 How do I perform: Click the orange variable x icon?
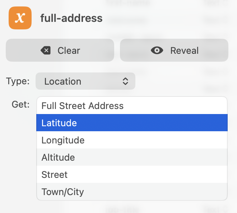pos(20,18)
